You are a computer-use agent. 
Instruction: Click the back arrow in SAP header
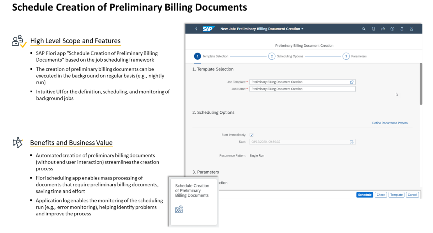[196, 29]
